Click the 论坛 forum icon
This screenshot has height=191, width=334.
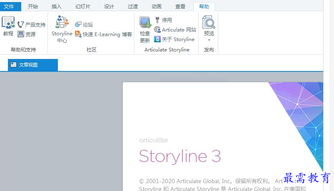[78, 24]
